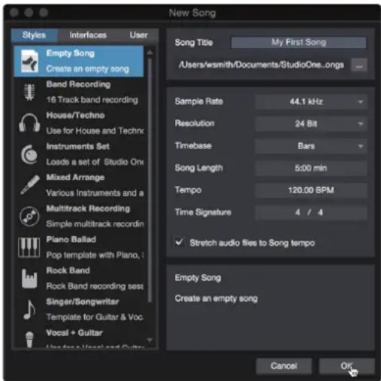Click the Piano Ballad keyboard icon
Viewport: 381px width, 381px height.
(29, 248)
